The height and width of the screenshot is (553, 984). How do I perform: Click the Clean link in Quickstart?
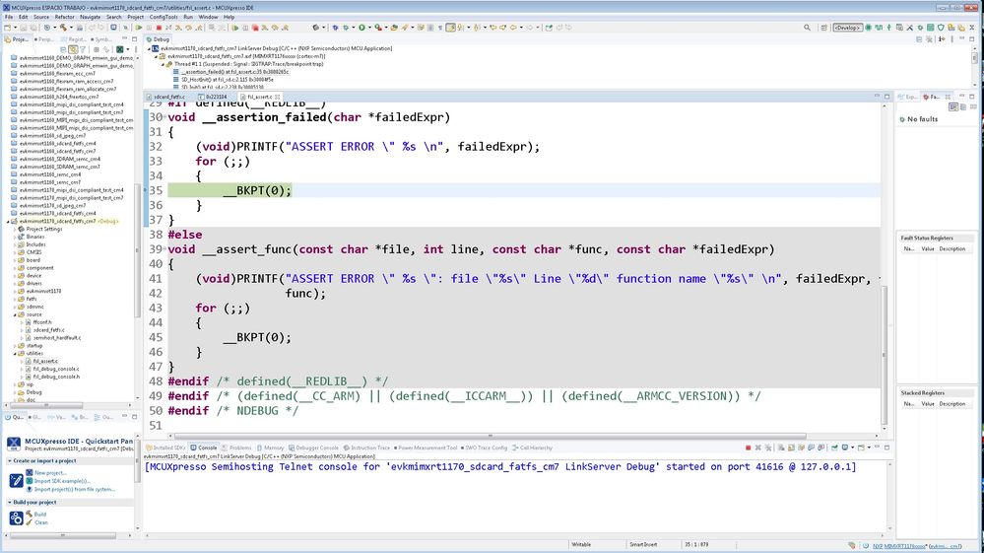click(x=40, y=522)
